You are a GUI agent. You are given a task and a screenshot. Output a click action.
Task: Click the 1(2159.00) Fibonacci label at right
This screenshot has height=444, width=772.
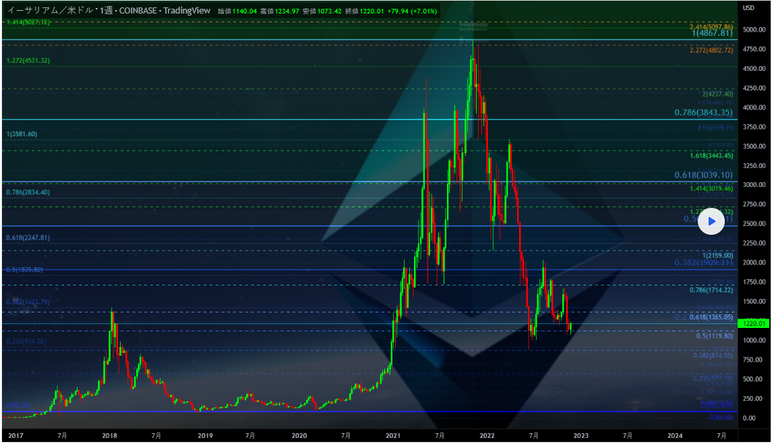[x=717, y=256]
